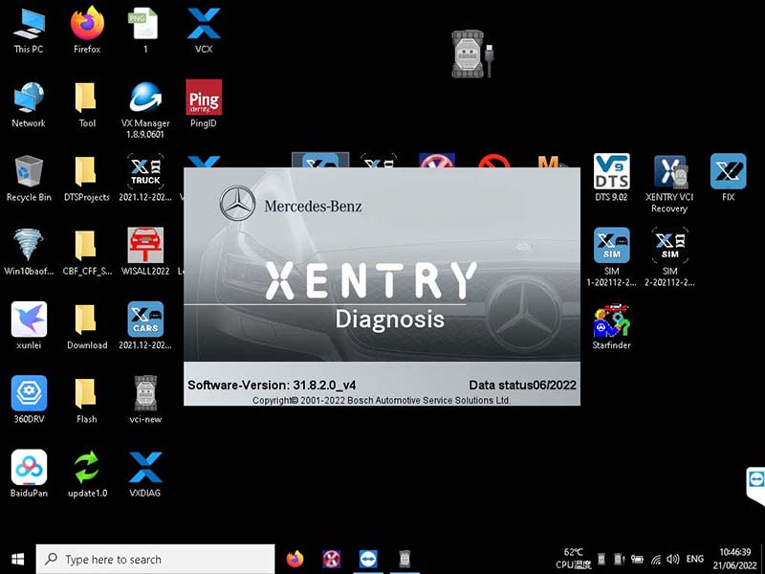Open the Windows Start menu
765x574 pixels.
(x=17, y=559)
